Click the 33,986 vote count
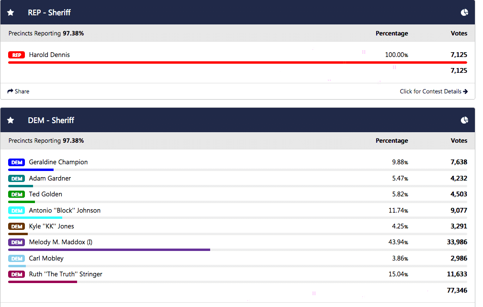 457,242
